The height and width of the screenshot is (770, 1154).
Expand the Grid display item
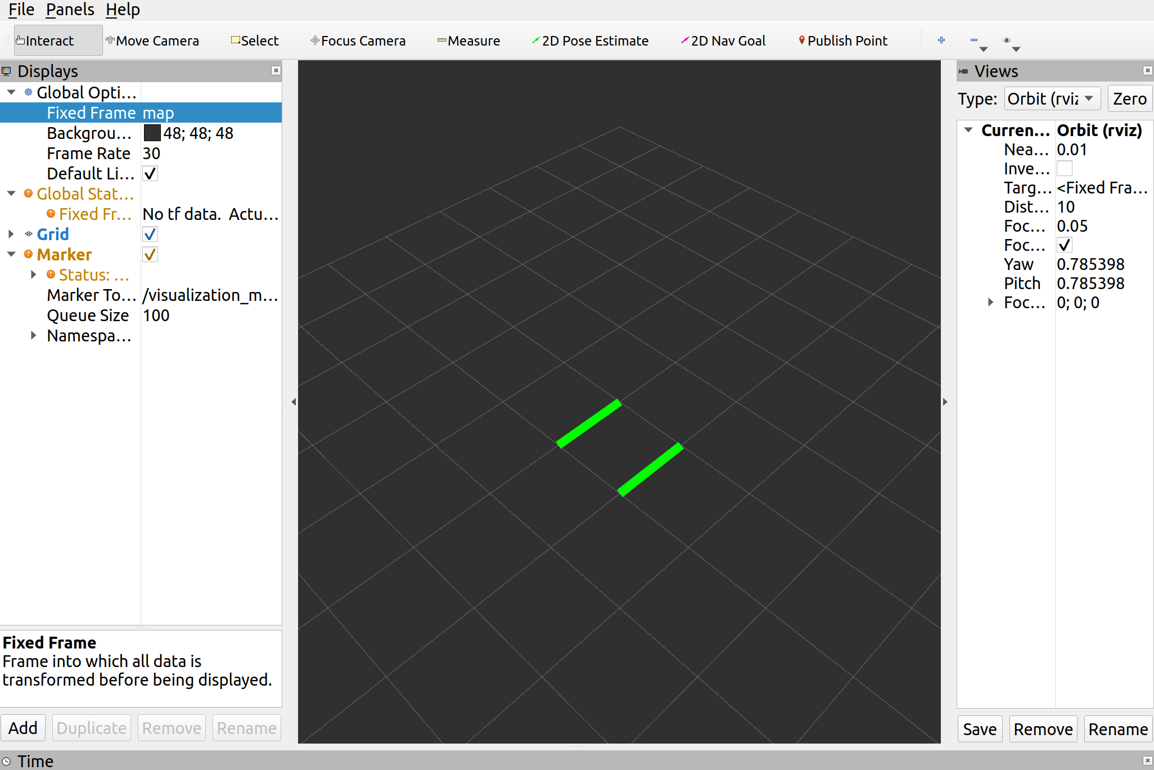point(11,233)
